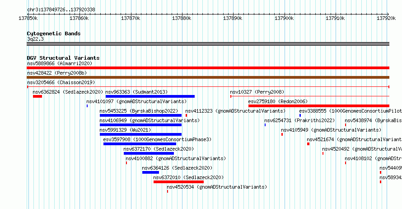Click the nsv4520534 gnomAD variant label
Image resolution: width=402 pixels, height=209 pixels.
point(217,187)
